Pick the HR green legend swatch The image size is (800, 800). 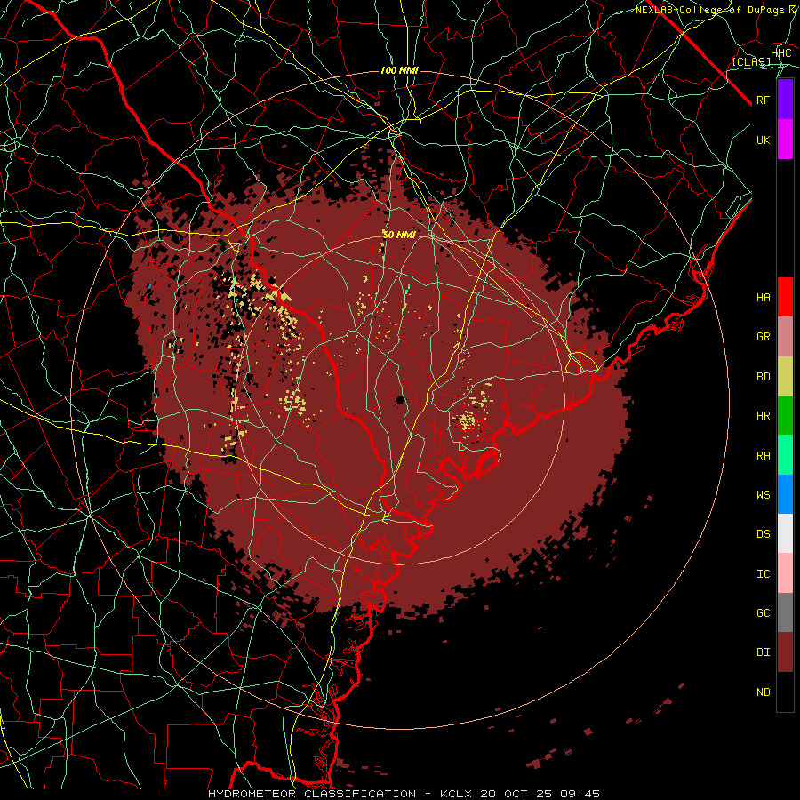(x=785, y=416)
